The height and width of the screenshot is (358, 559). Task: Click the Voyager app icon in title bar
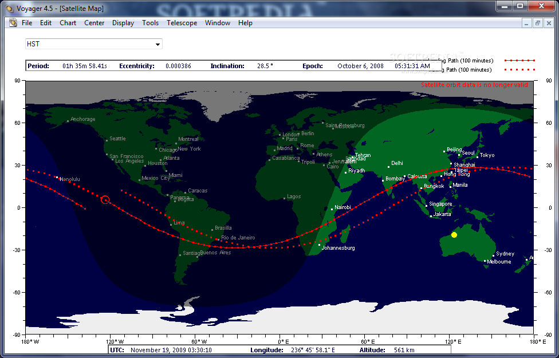pos(9,8)
